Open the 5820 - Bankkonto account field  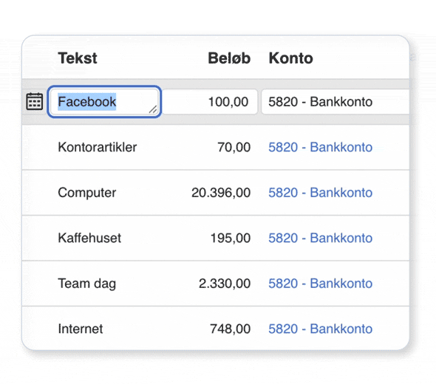click(335, 102)
